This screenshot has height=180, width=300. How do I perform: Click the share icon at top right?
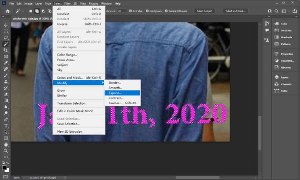point(295,11)
